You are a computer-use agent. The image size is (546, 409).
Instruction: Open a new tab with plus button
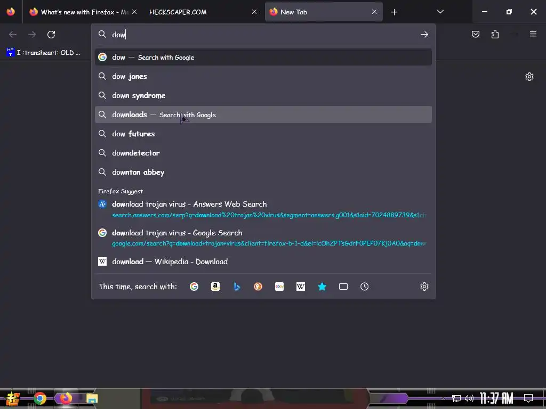pos(394,12)
